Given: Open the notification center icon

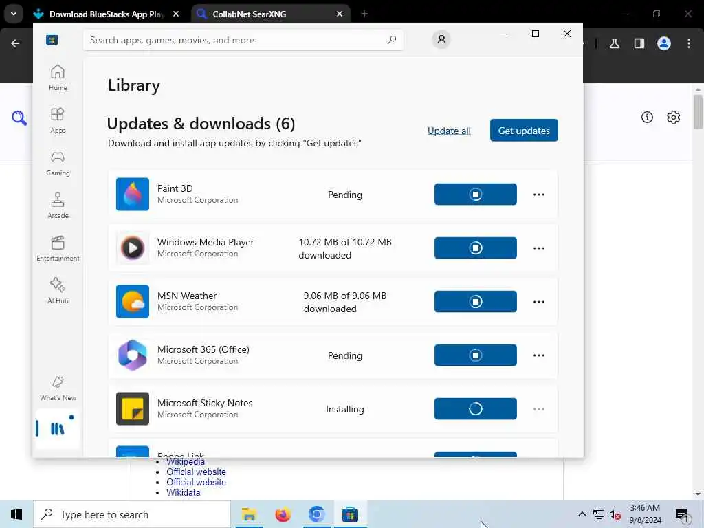Looking at the screenshot, I should point(682,515).
